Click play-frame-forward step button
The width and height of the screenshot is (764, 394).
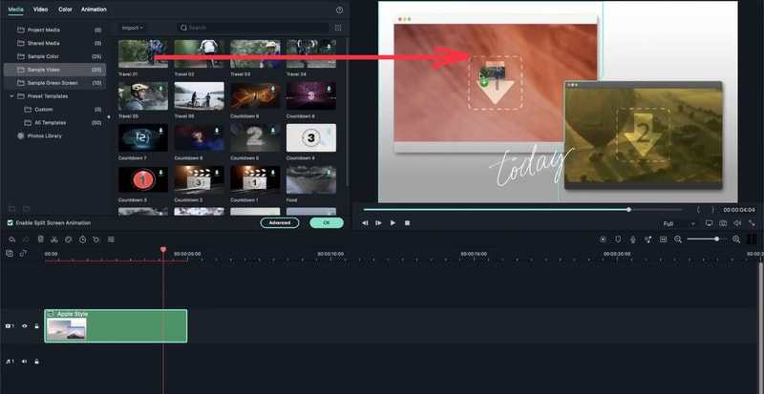378,223
